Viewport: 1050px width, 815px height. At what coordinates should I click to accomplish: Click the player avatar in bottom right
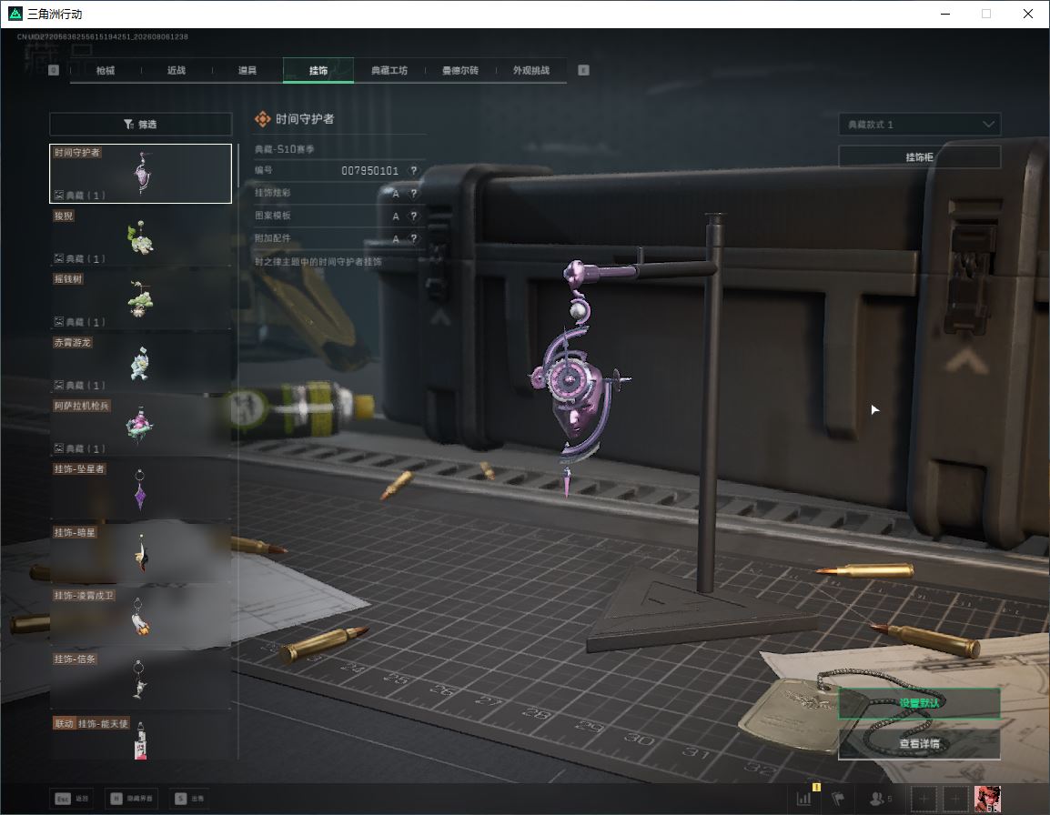pyautogui.click(x=987, y=799)
